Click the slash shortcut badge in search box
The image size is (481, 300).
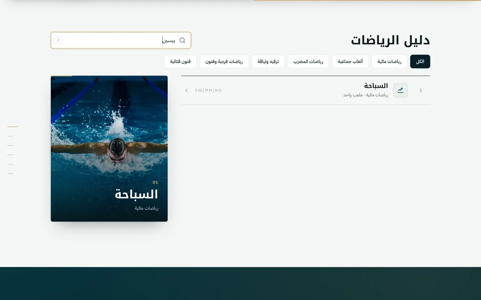[x=58, y=40]
